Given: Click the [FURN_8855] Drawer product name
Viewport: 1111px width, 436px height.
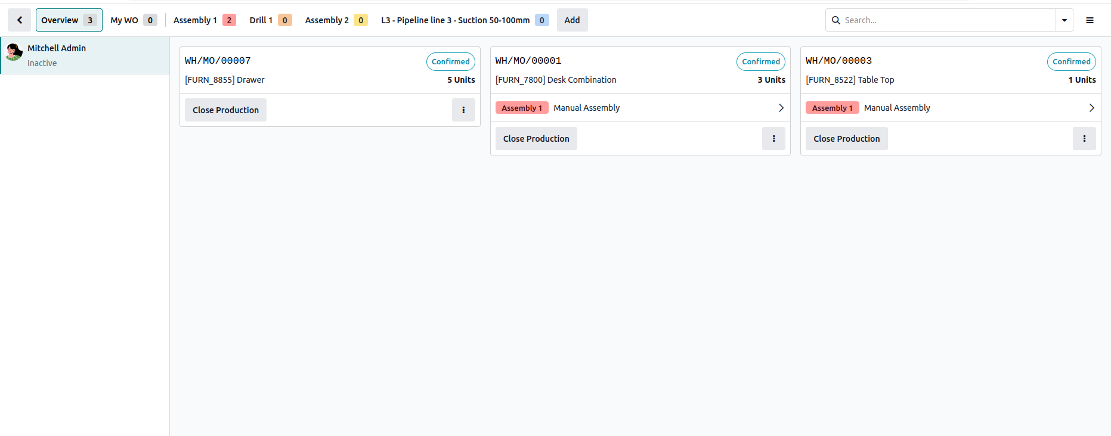Looking at the screenshot, I should tap(225, 80).
